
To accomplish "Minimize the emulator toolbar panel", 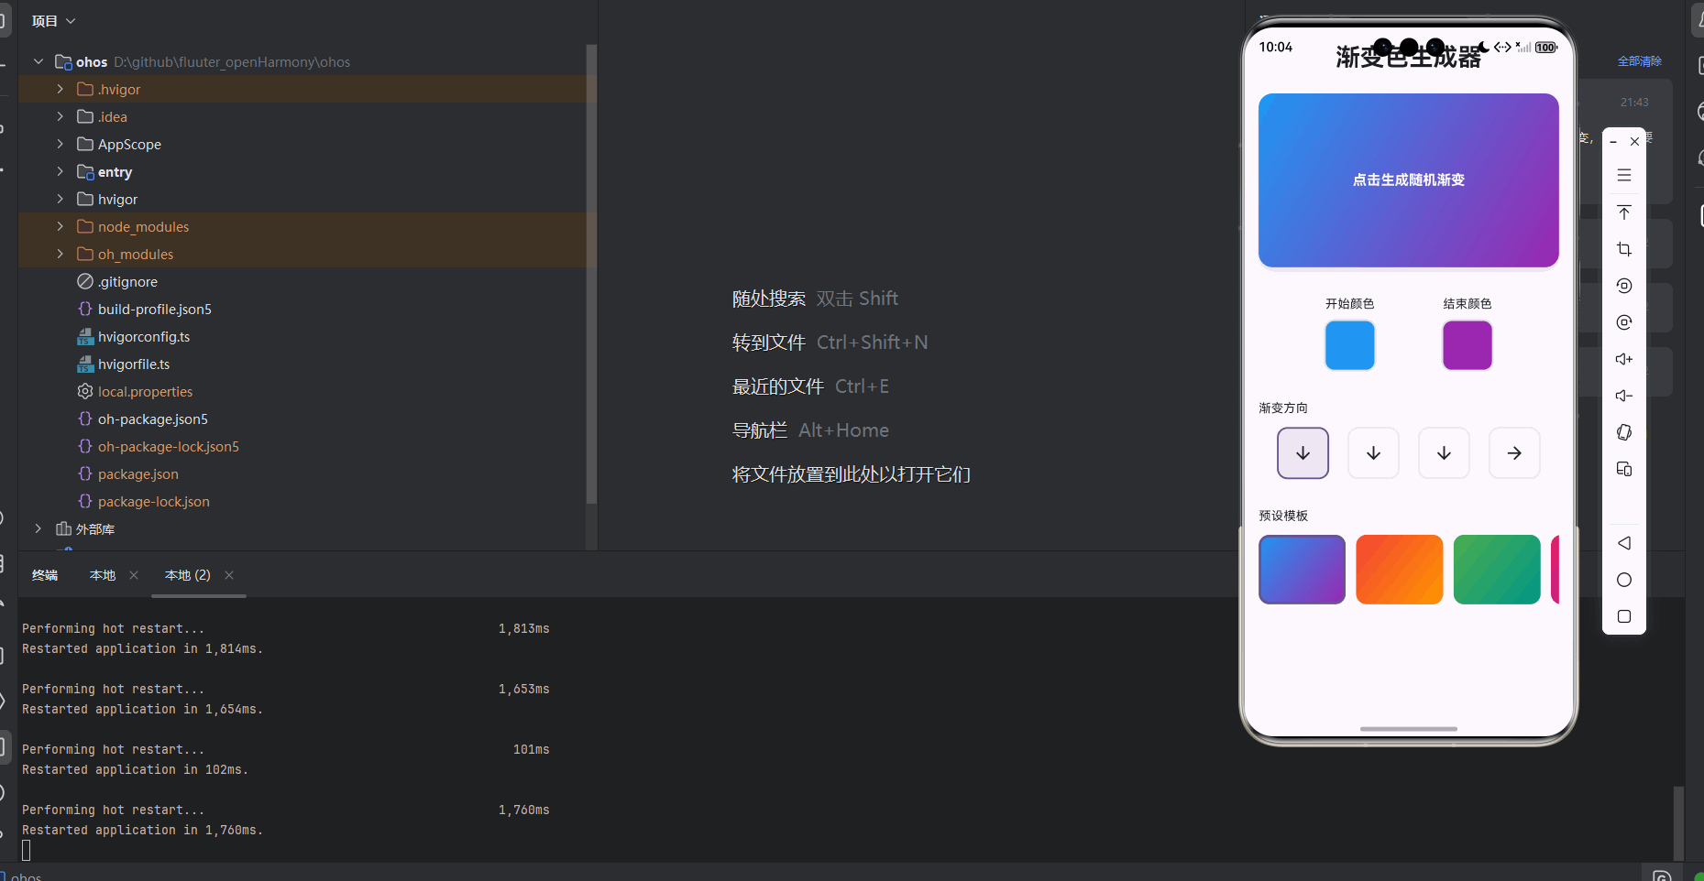I will 1613,142.
